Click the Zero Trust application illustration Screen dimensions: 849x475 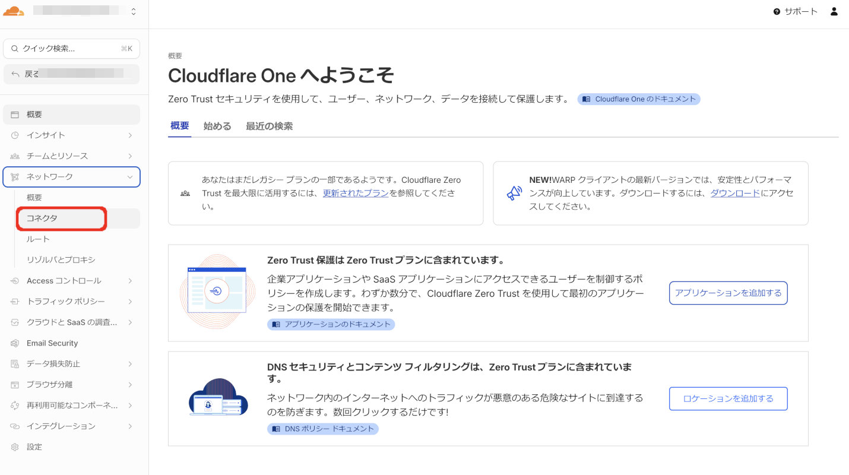click(x=217, y=292)
